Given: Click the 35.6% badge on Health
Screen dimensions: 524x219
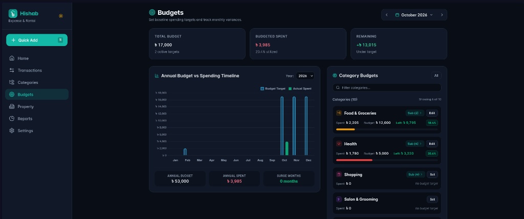Looking at the screenshot, I should pos(432,154).
